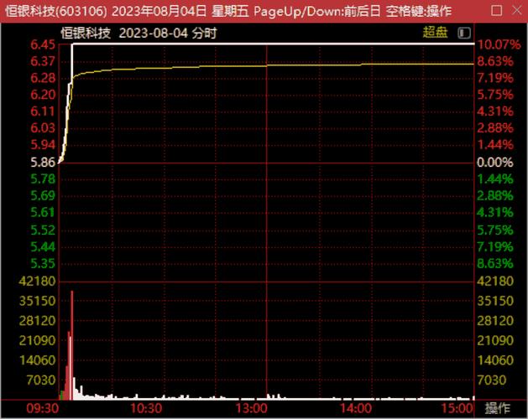Click the 42180 volume label on left axis
The height and width of the screenshot is (419, 528).
(37, 281)
